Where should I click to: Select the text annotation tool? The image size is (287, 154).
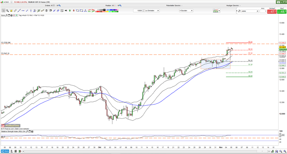click(62, 11)
